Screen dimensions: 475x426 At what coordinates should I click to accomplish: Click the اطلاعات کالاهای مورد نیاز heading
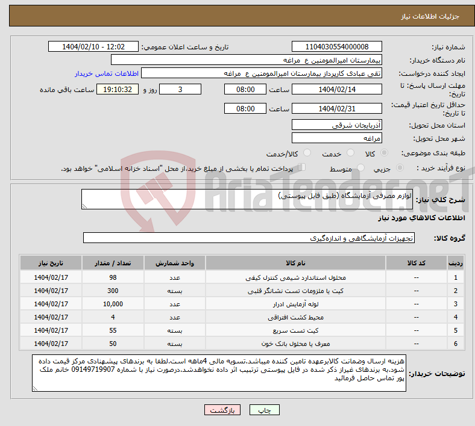click(421, 218)
